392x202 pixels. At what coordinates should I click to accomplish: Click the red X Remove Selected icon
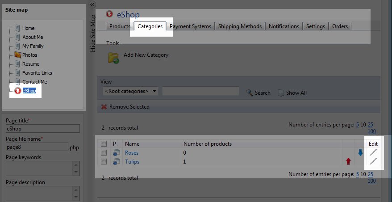coord(104,107)
